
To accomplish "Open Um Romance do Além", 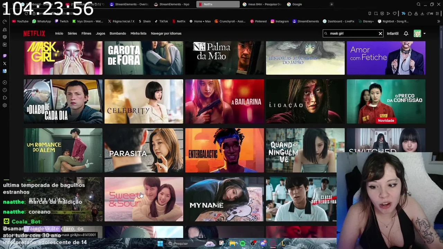I will point(63,150).
